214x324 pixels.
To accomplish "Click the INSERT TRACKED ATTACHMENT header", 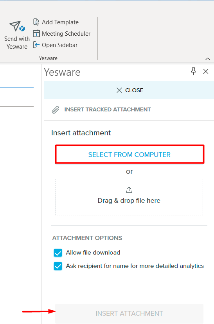I will (108, 109).
